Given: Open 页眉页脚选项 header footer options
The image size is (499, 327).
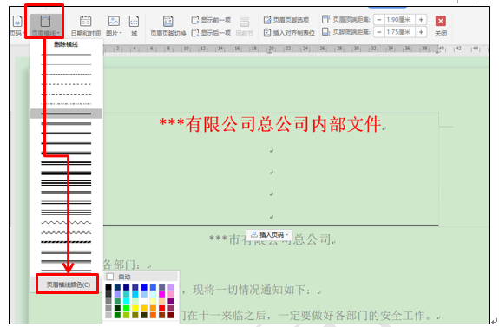Looking at the screenshot, I should coord(286,20).
